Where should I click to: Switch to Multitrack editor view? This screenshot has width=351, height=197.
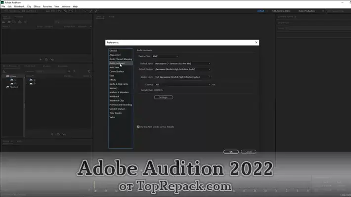click(29, 11)
